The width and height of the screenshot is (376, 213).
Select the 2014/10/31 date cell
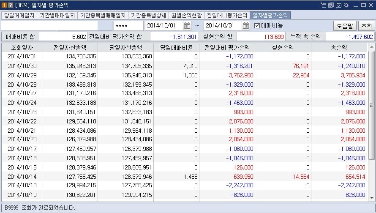point(22,56)
